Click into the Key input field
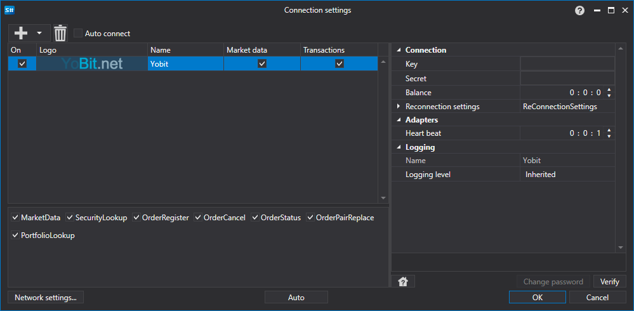This screenshot has height=311, width=634. (567, 64)
